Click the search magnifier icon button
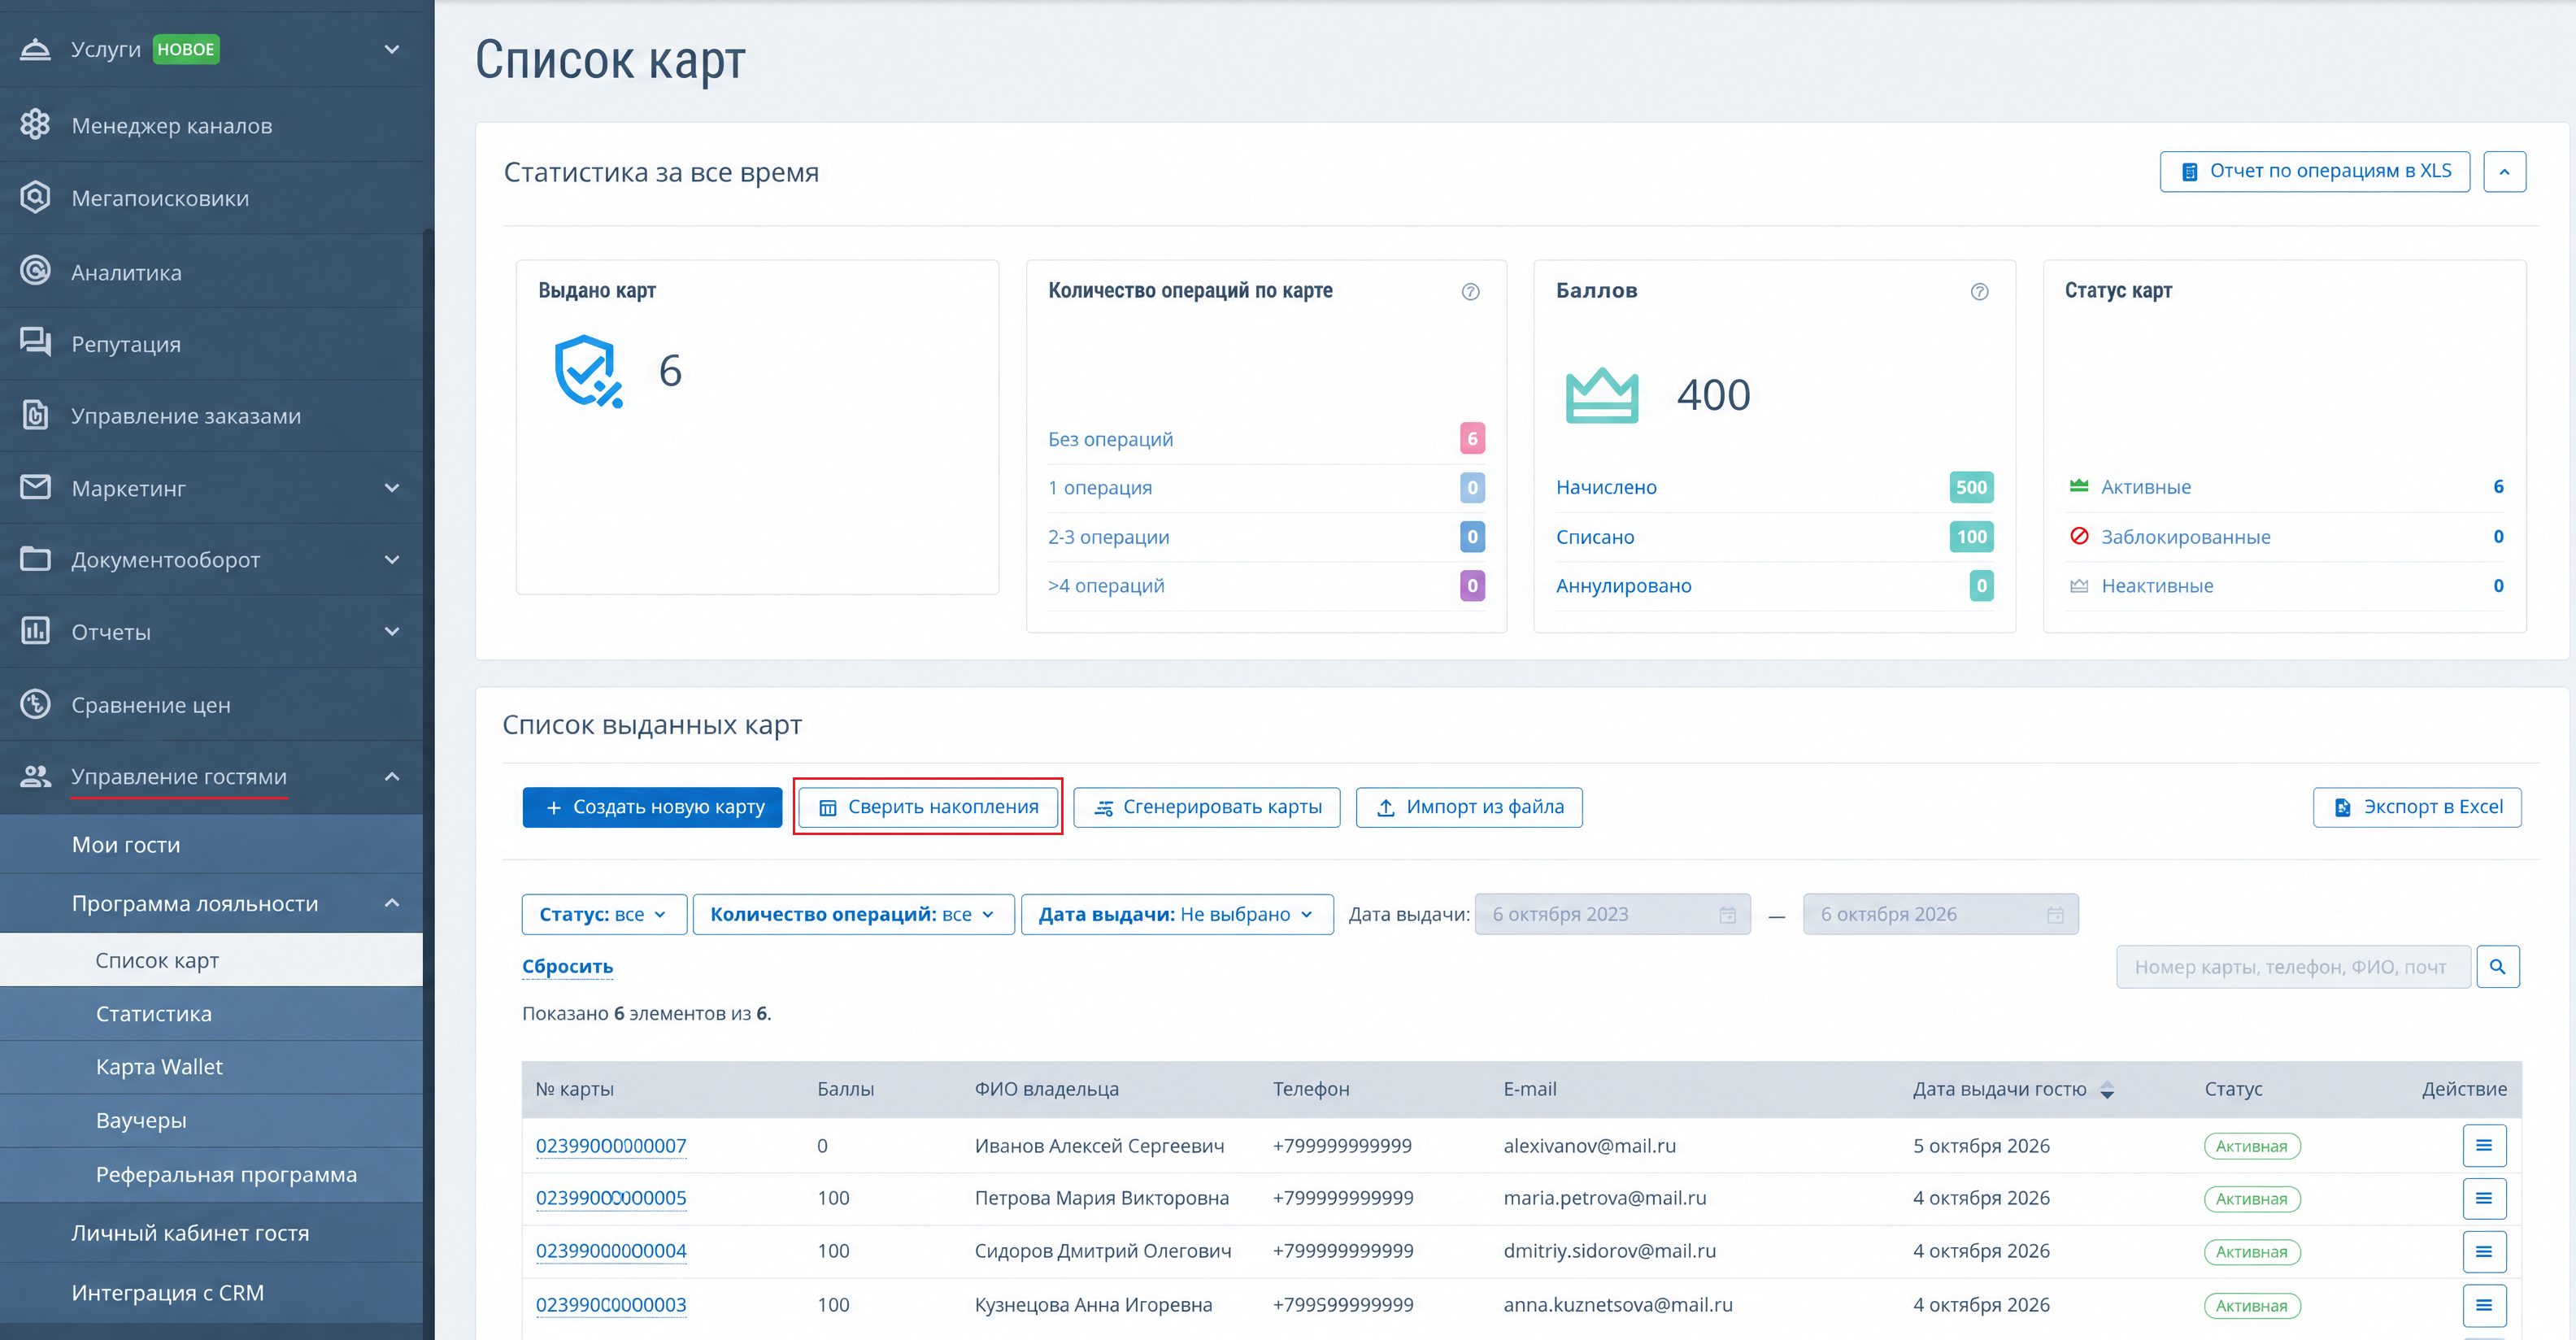 pyautogui.click(x=2497, y=967)
